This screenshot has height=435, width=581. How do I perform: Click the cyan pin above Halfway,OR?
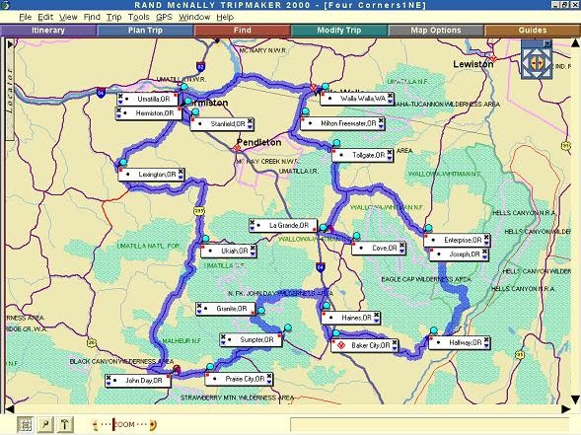click(x=433, y=330)
